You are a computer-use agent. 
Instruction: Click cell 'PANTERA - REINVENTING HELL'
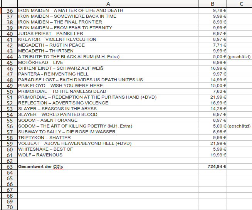click(108, 74)
